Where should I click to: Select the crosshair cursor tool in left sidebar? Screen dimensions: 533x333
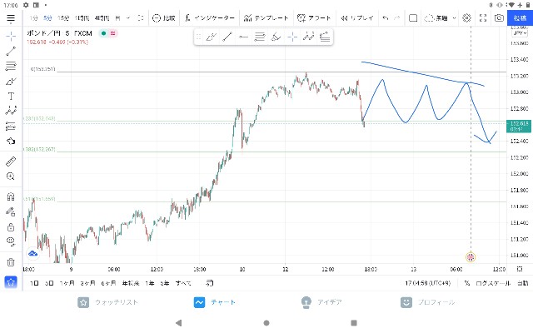click(x=11, y=36)
